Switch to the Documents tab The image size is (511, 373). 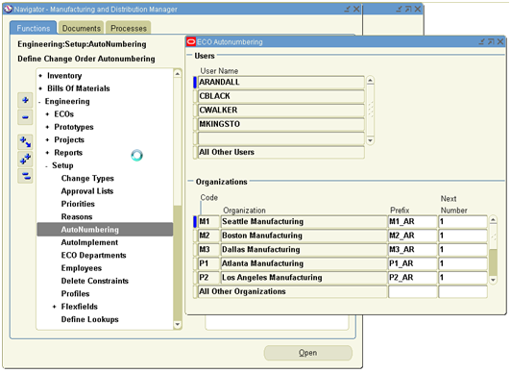point(81,29)
